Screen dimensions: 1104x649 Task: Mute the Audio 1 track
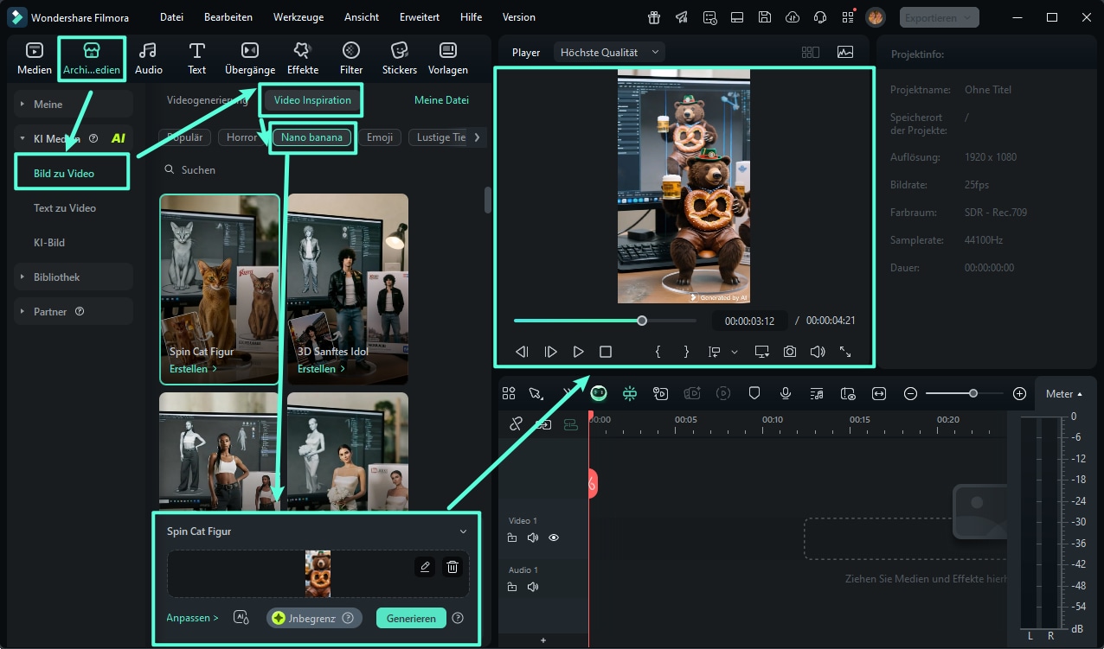point(533,587)
